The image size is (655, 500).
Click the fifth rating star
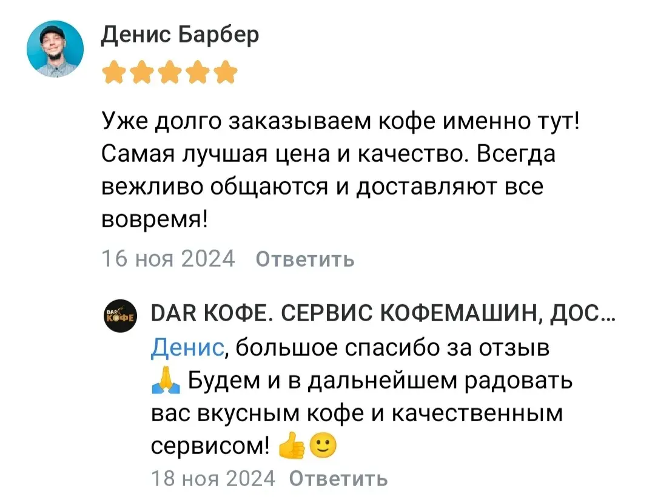click(225, 73)
